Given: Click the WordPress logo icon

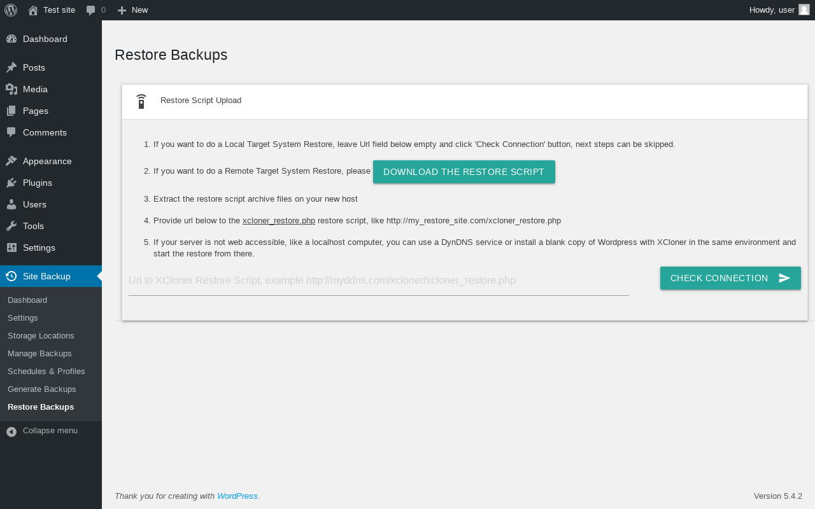Looking at the screenshot, I should click(11, 10).
